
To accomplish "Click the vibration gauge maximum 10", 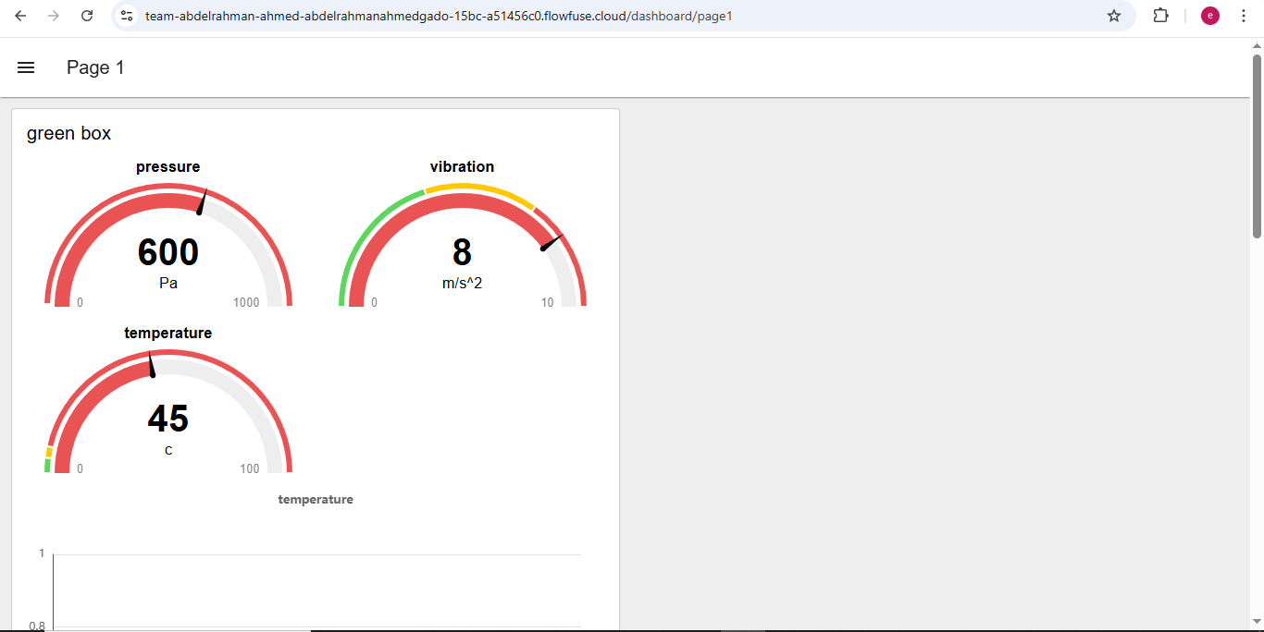I will click(x=547, y=302).
